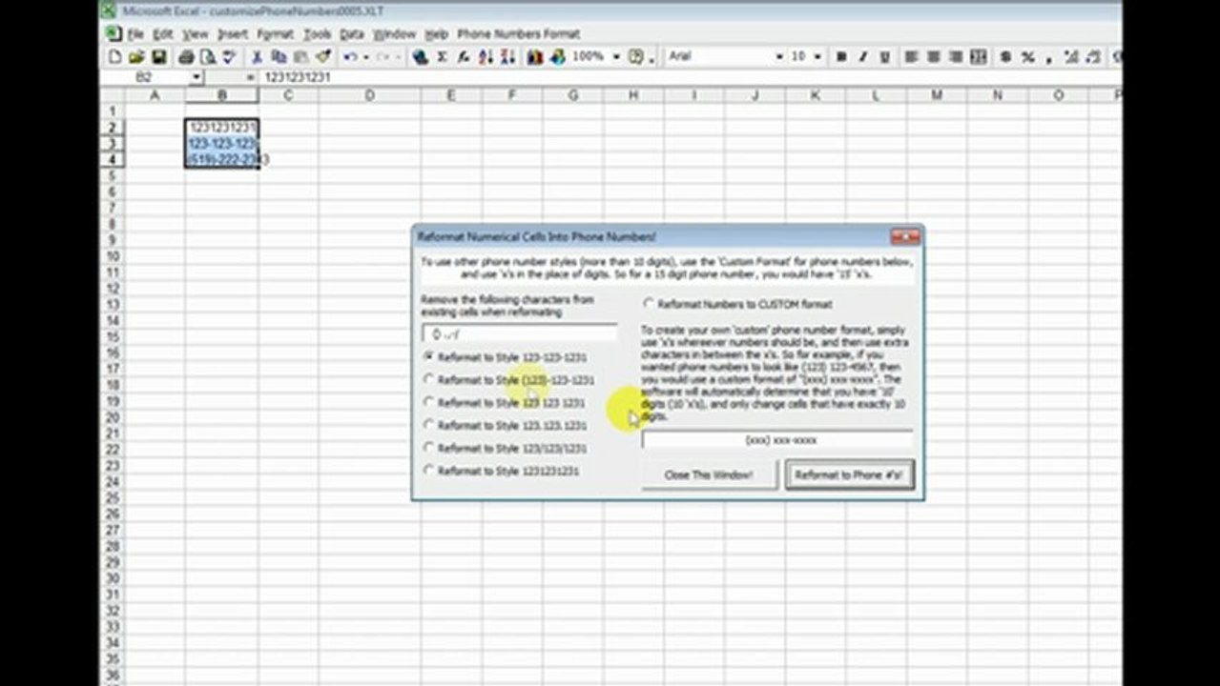This screenshot has height=686, width=1220.
Task: Select the Format Painter brush
Action: tap(322, 57)
